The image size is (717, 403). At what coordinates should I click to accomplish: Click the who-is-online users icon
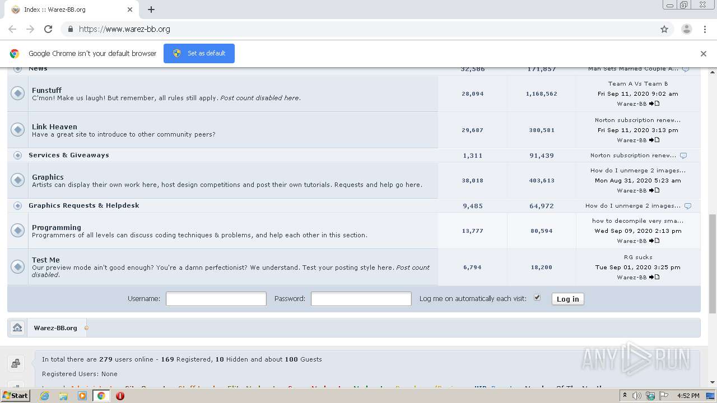[16, 364]
